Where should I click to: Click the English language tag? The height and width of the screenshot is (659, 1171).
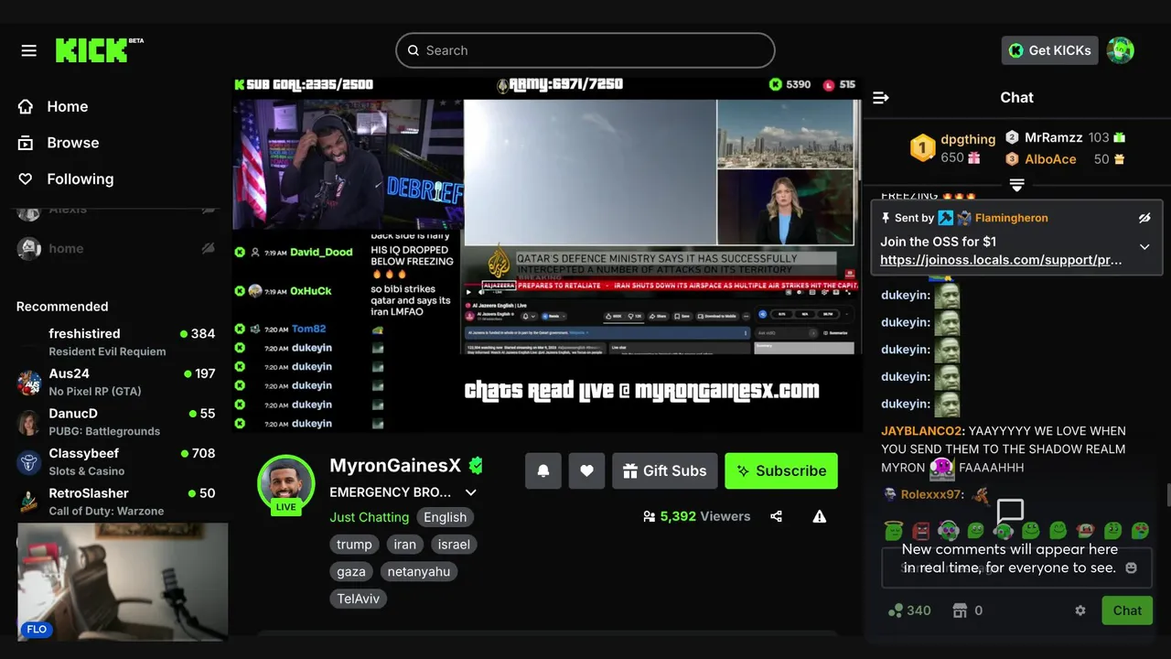pos(446,517)
